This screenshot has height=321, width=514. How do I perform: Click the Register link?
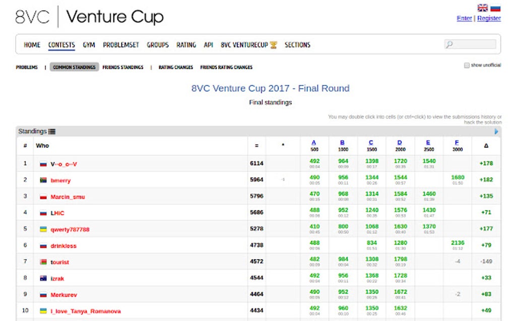[490, 18]
